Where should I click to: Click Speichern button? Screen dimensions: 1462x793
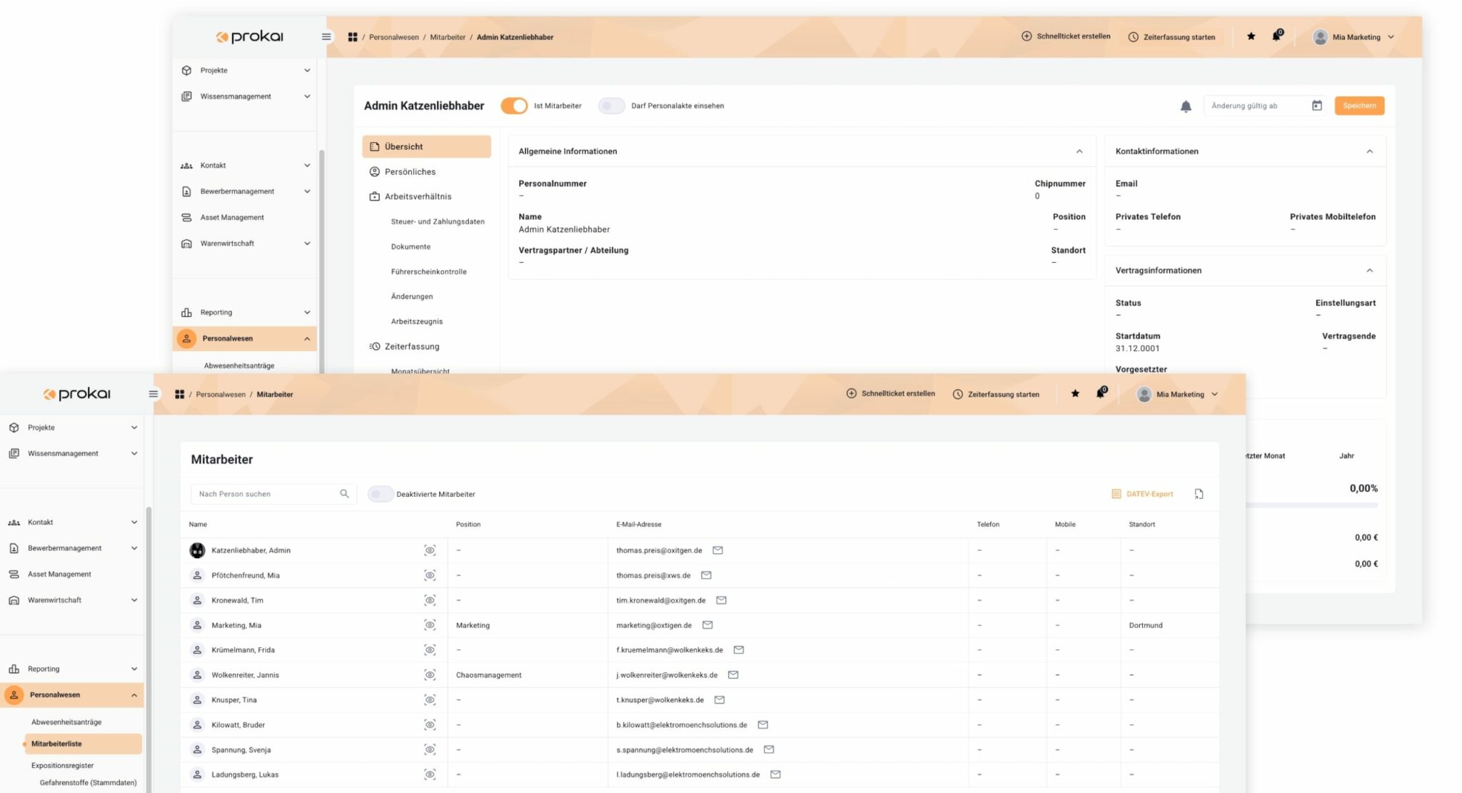(1359, 106)
